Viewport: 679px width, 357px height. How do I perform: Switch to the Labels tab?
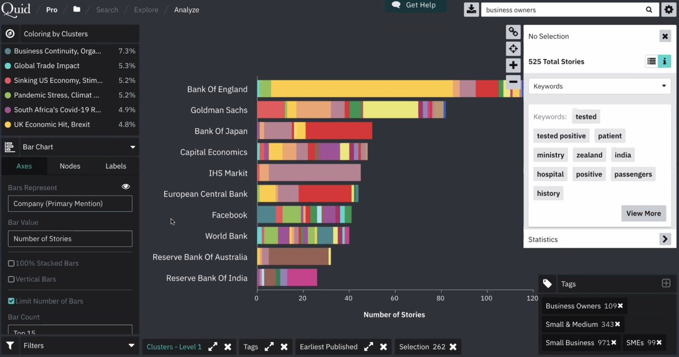[x=116, y=166]
